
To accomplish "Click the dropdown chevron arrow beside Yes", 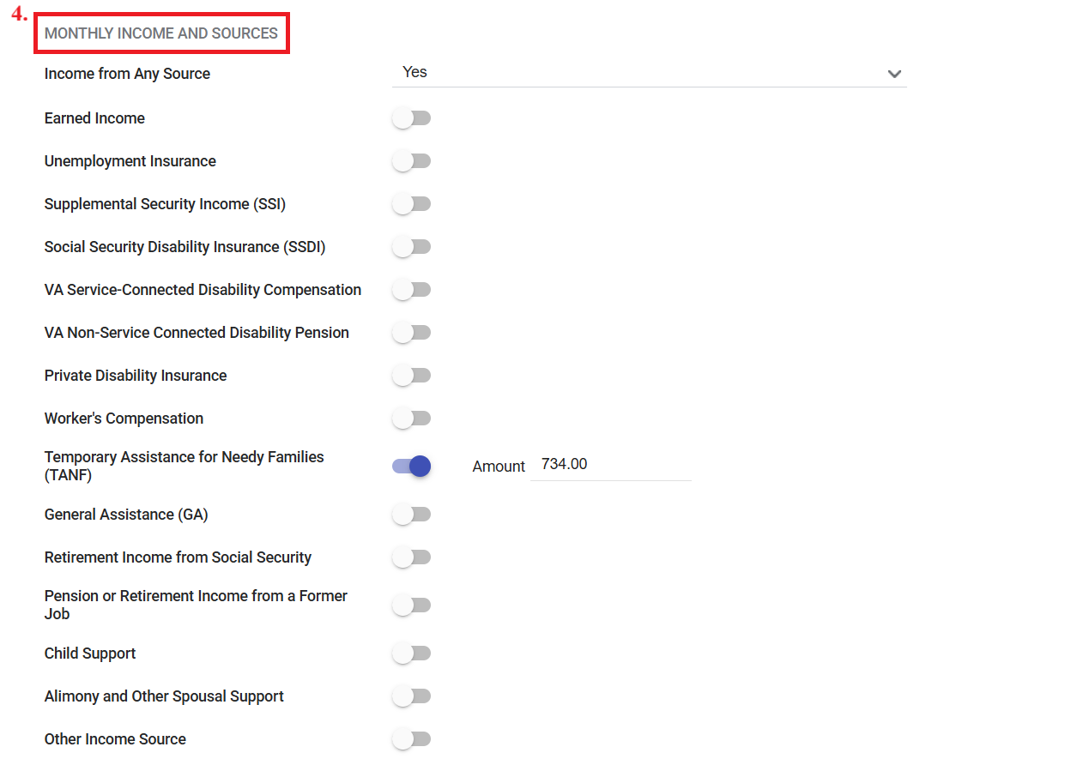I will point(894,74).
